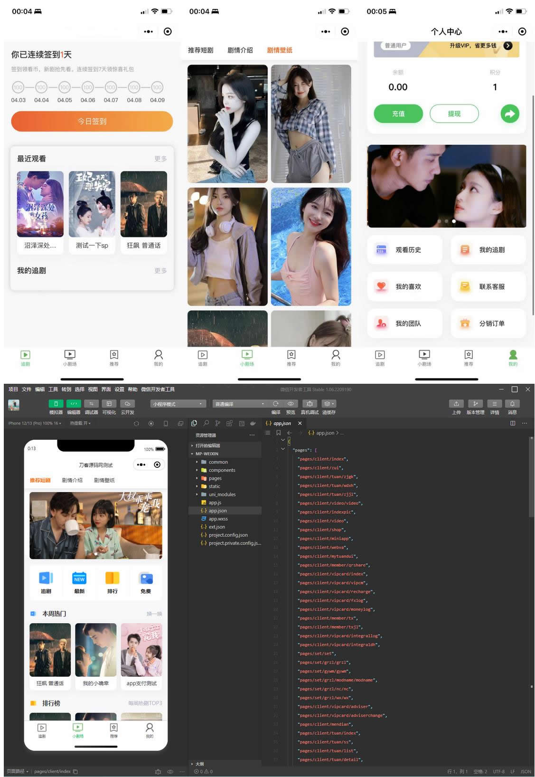Switch to 剧情介绍 tab in simulator

72,480
